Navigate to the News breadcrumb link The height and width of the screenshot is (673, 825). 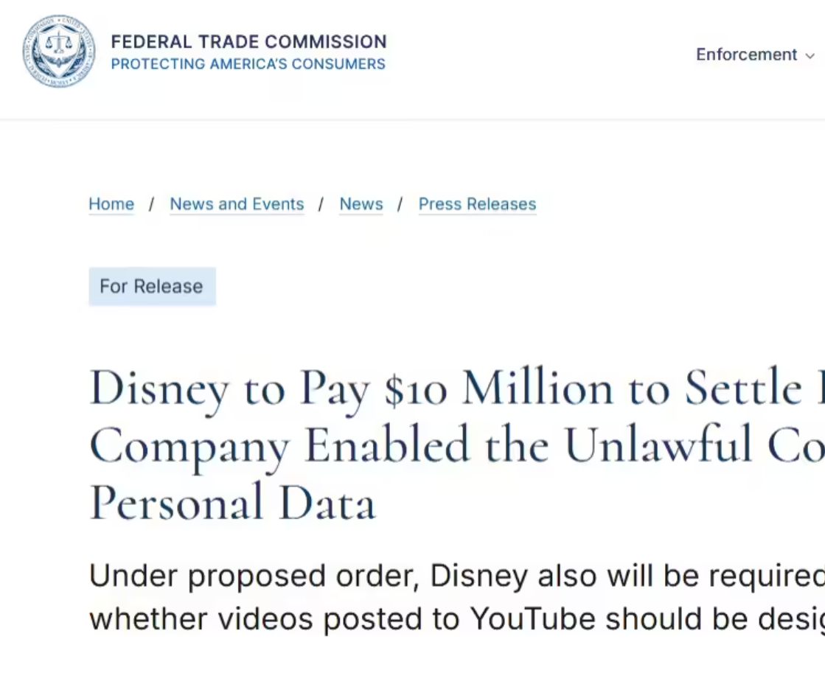[x=361, y=204]
